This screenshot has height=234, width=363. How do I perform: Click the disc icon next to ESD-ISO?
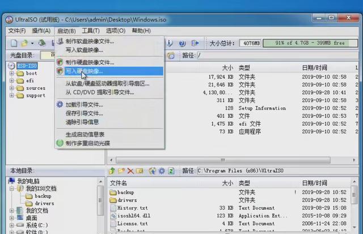[x=11, y=66]
